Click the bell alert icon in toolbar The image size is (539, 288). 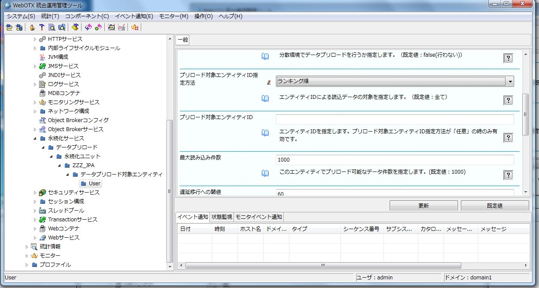click(135, 28)
